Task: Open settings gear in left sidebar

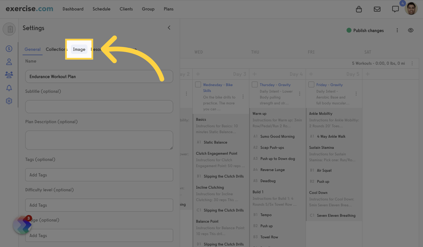Action: [x=9, y=101]
